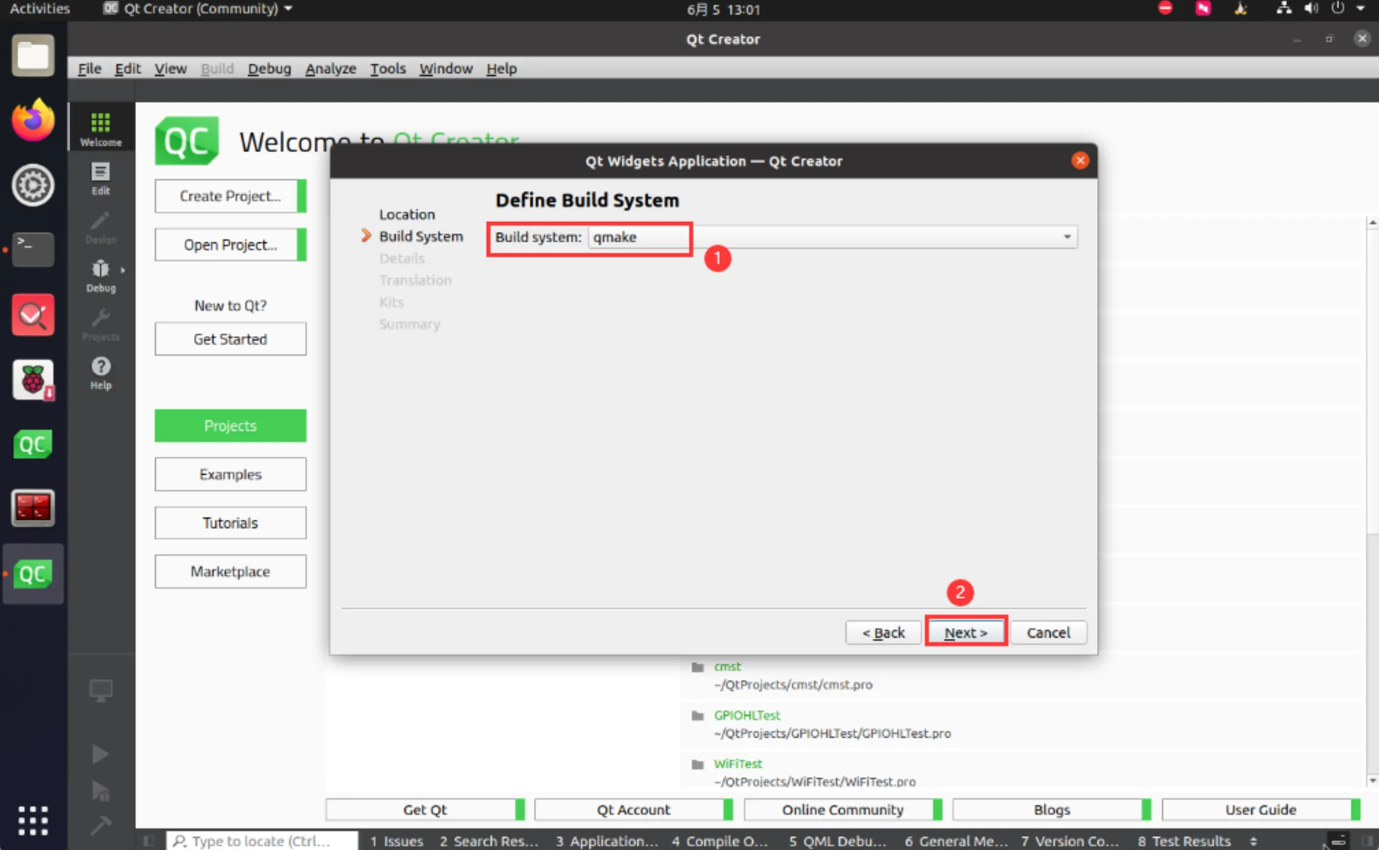
Task: Open the Examples tab on Welcome page
Action: coord(230,474)
